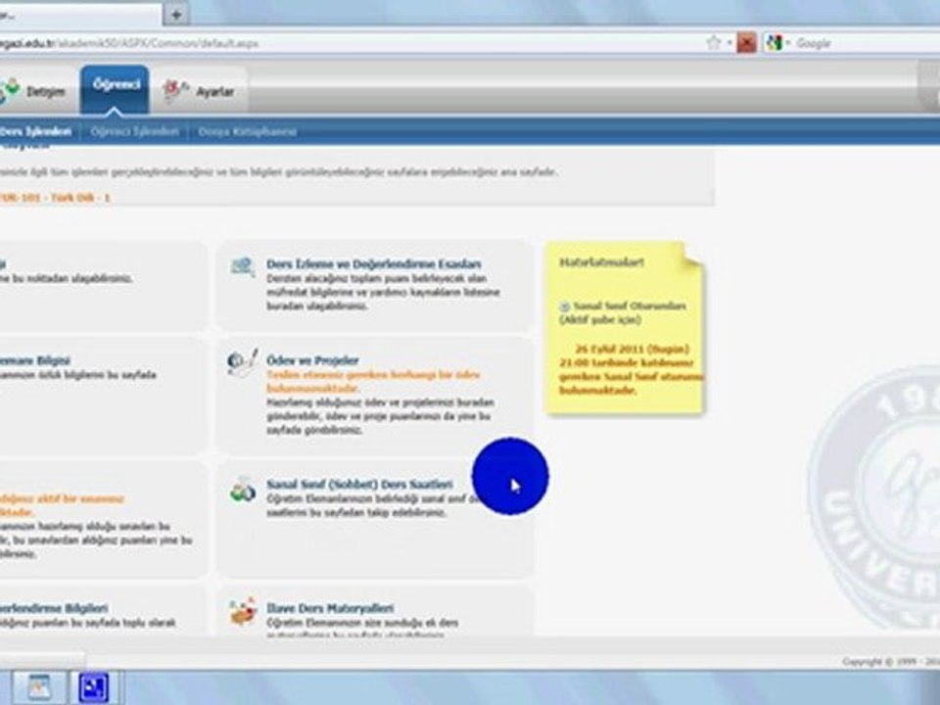Open the Google search engine icon dropdown
This screenshot has width=940, height=705.
pyautogui.click(x=777, y=42)
